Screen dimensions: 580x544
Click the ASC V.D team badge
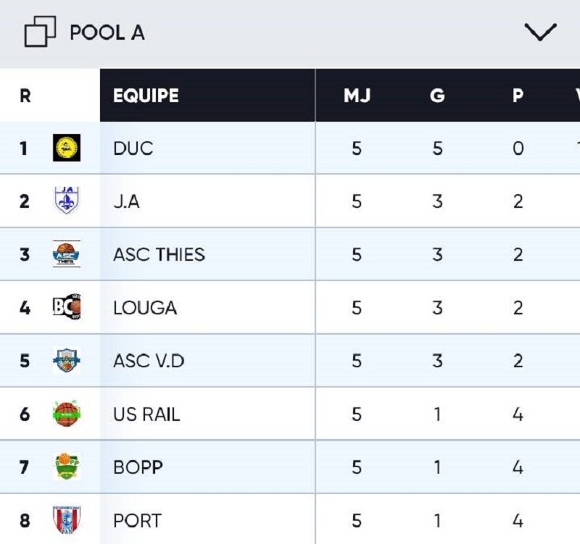(x=67, y=360)
